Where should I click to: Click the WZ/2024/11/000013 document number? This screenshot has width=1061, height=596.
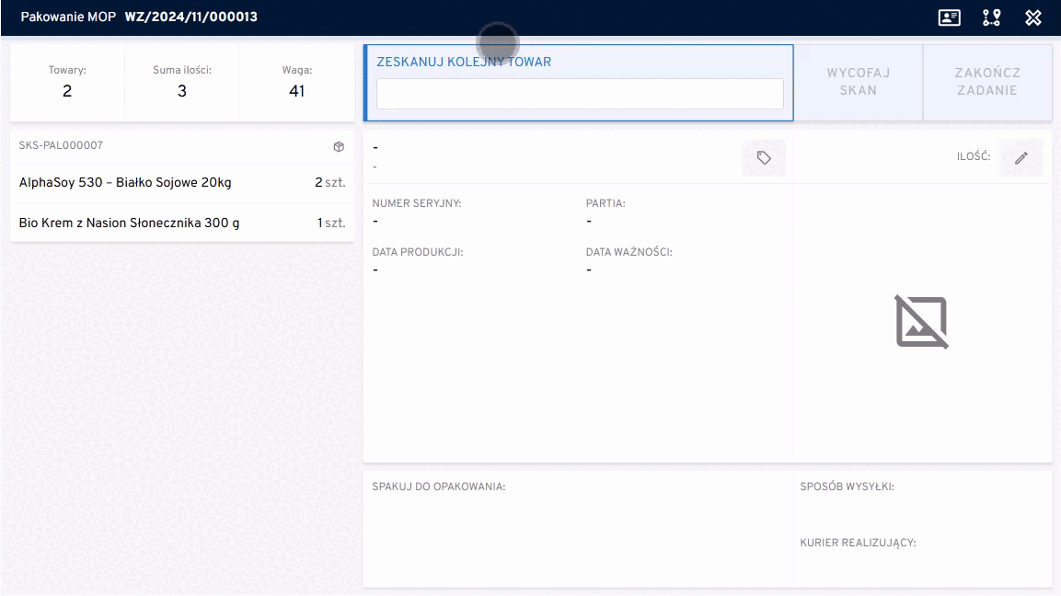click(x=190, y=17)
